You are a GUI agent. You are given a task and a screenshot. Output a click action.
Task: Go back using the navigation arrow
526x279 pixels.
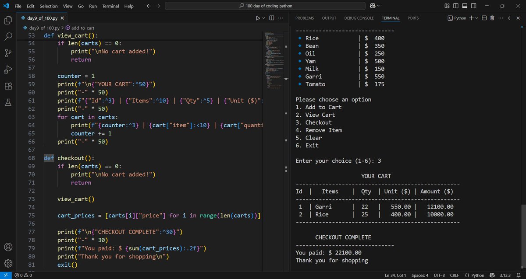click(149, 6)
